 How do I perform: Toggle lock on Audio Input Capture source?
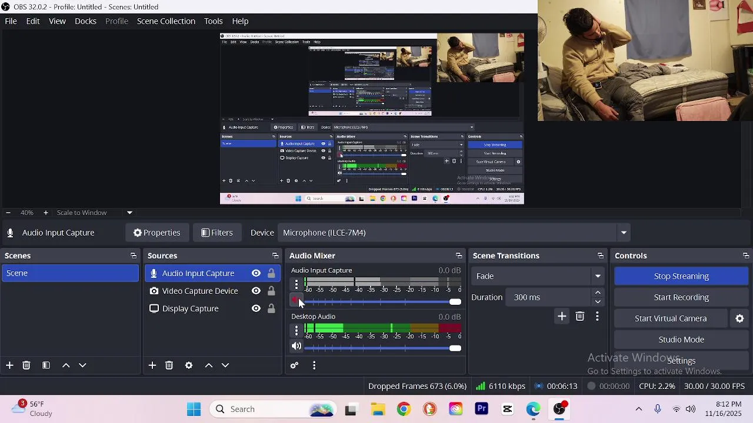pyautogui.click(x=271, y=273)
